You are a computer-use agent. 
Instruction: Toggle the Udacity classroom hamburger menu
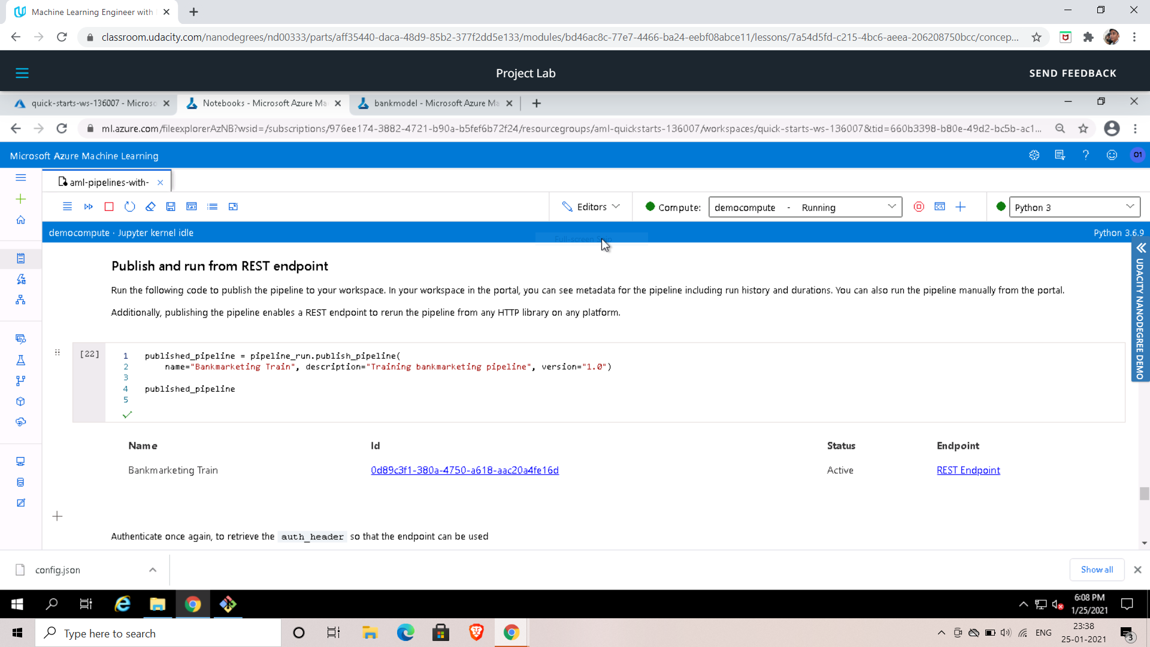(x=22, y=73)
